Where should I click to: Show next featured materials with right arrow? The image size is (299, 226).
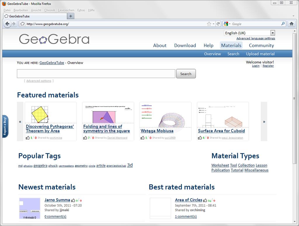point(264,121)
